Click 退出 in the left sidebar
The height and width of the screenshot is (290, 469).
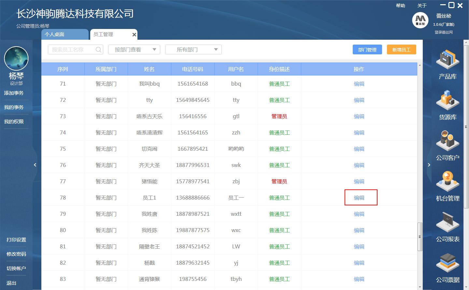click(11, 283)
